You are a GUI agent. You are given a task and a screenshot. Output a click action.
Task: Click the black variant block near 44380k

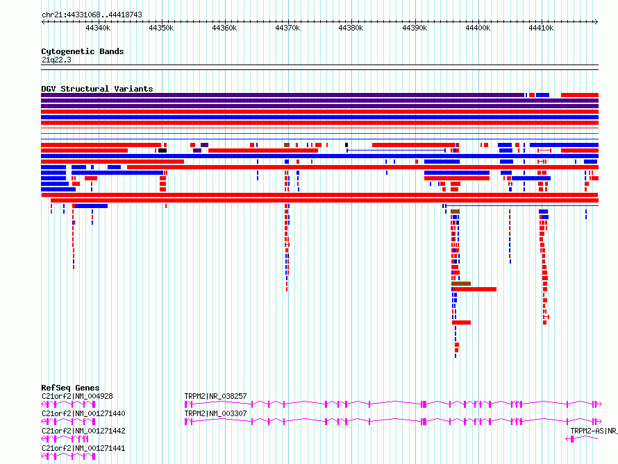346,145
